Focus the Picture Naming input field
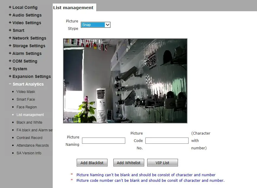Image resolution: width=257 pixels, height=188 pixels. (104, 141)
